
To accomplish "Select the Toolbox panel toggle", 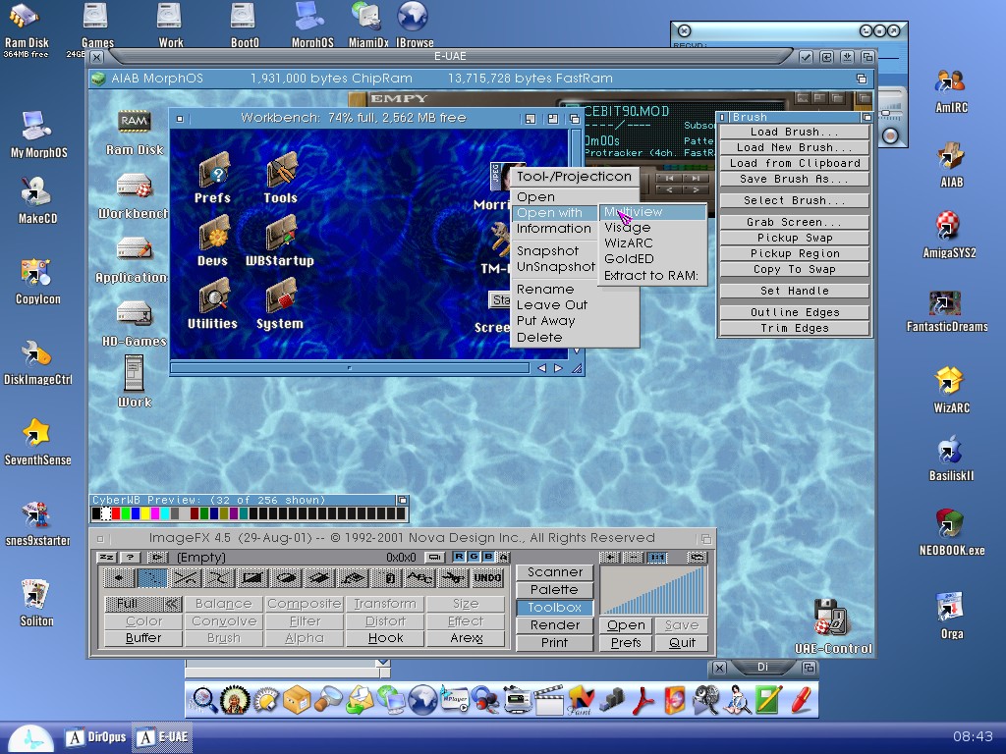I will coord(555,607).
